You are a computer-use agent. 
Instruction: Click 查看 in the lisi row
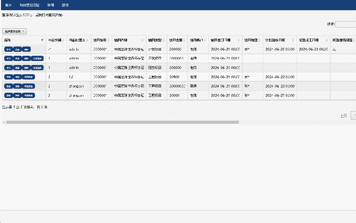click(9, 77)
